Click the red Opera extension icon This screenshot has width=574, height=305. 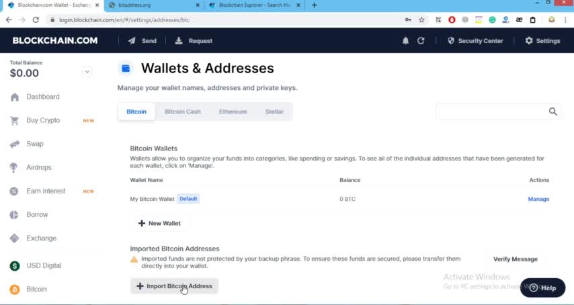pyautogui.click(x=452, y=19)
